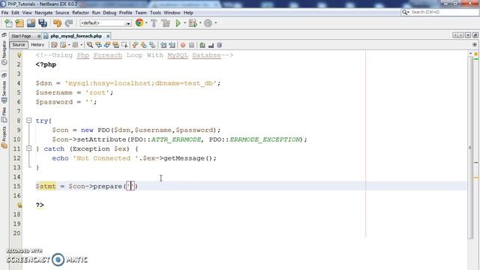The image size is (480, 270).
Task: Toggle Highlight Search icon
Action: [x=115, y=45]
